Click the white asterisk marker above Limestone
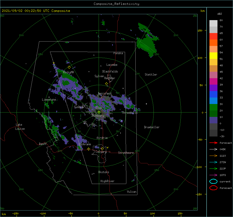 [49, 97]
